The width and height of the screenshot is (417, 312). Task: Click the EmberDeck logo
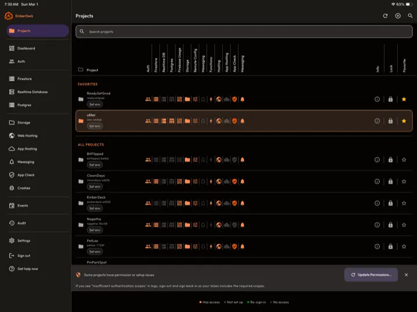9,16
